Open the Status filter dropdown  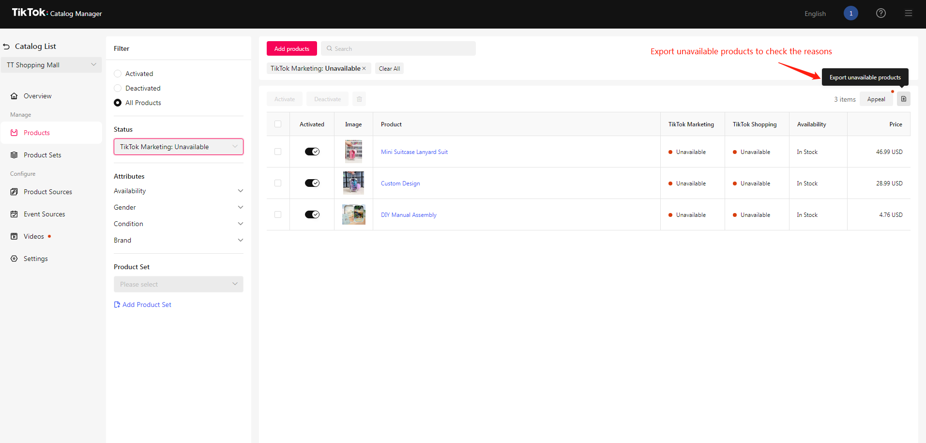(178, 146)
